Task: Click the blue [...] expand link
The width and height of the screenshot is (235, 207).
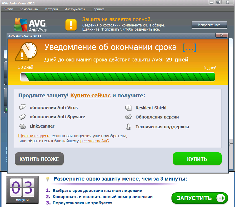Action: 189,47
